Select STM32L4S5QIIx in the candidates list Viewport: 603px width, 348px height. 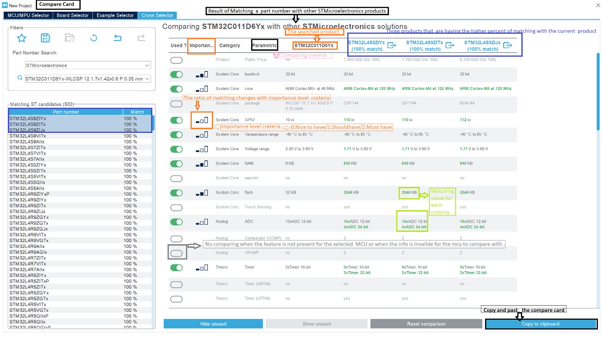(x=80, y=183)
